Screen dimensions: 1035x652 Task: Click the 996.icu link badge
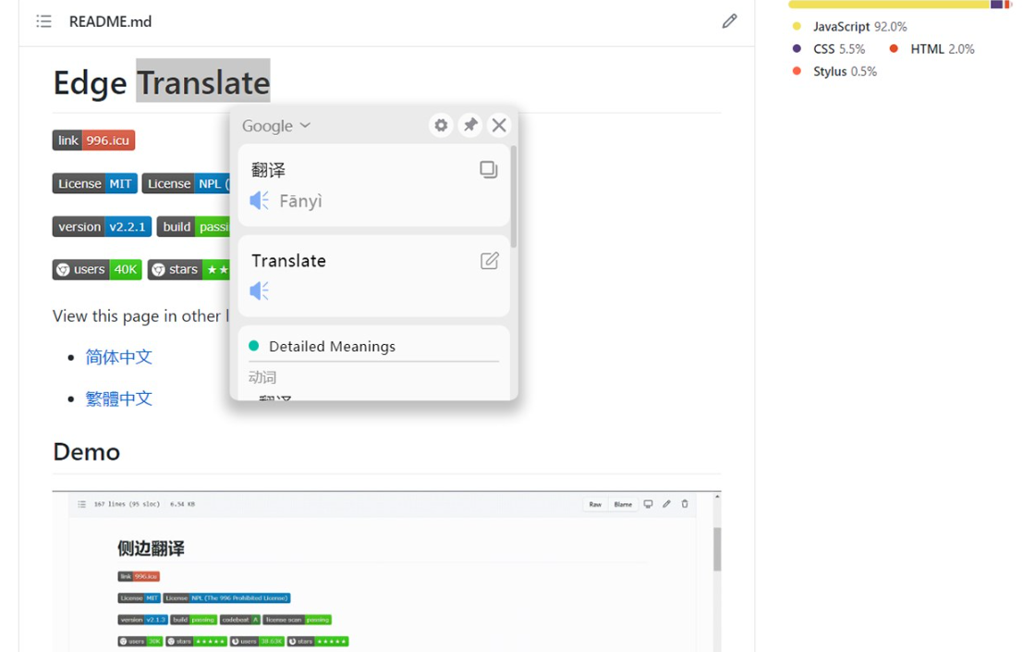pos(93,140)
